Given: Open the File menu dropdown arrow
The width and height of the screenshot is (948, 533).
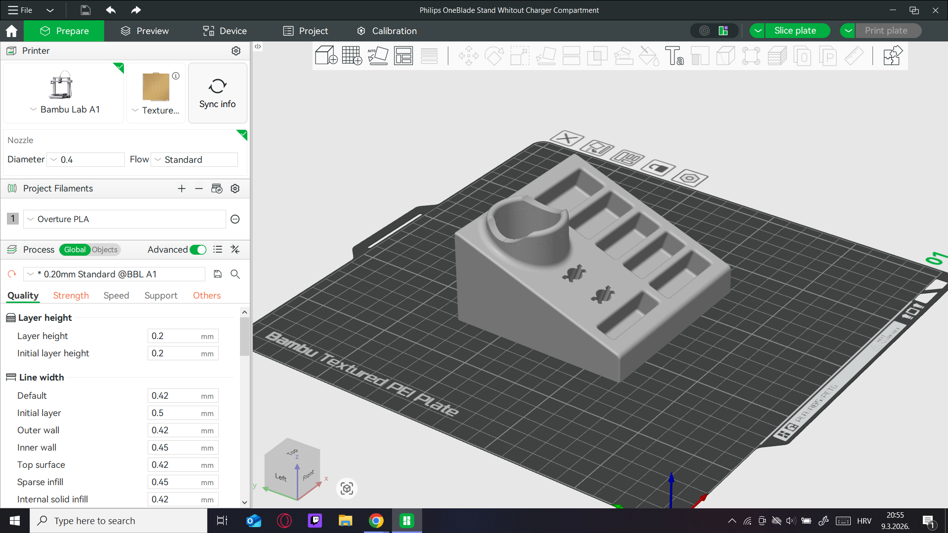Looking at the screenshot, I should tap(50, 10).
